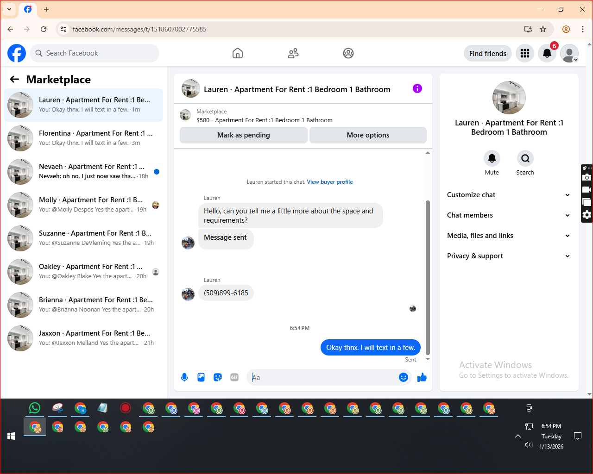Open the account profile avatar menu
This screenshot has width=593, height=474.
click(569, 53)
